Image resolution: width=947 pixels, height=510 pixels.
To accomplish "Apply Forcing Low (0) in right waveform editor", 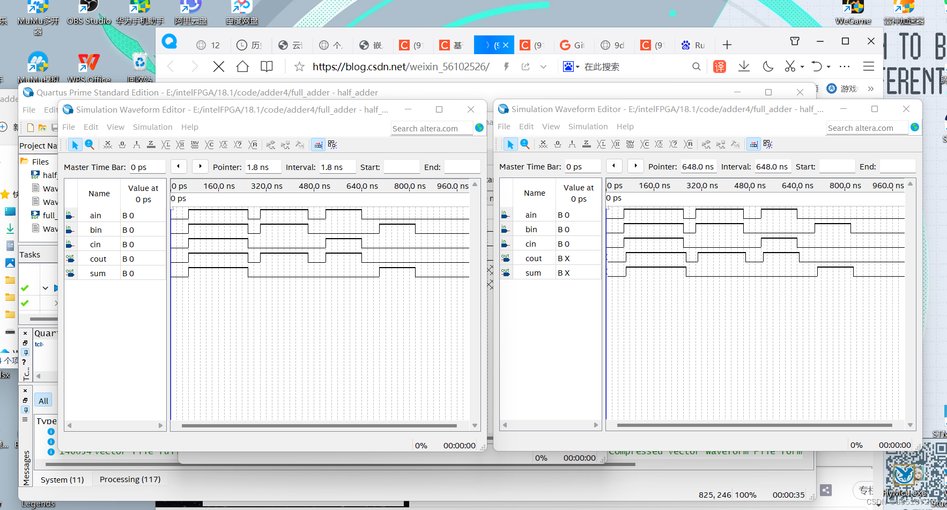I will pos(558,144).
